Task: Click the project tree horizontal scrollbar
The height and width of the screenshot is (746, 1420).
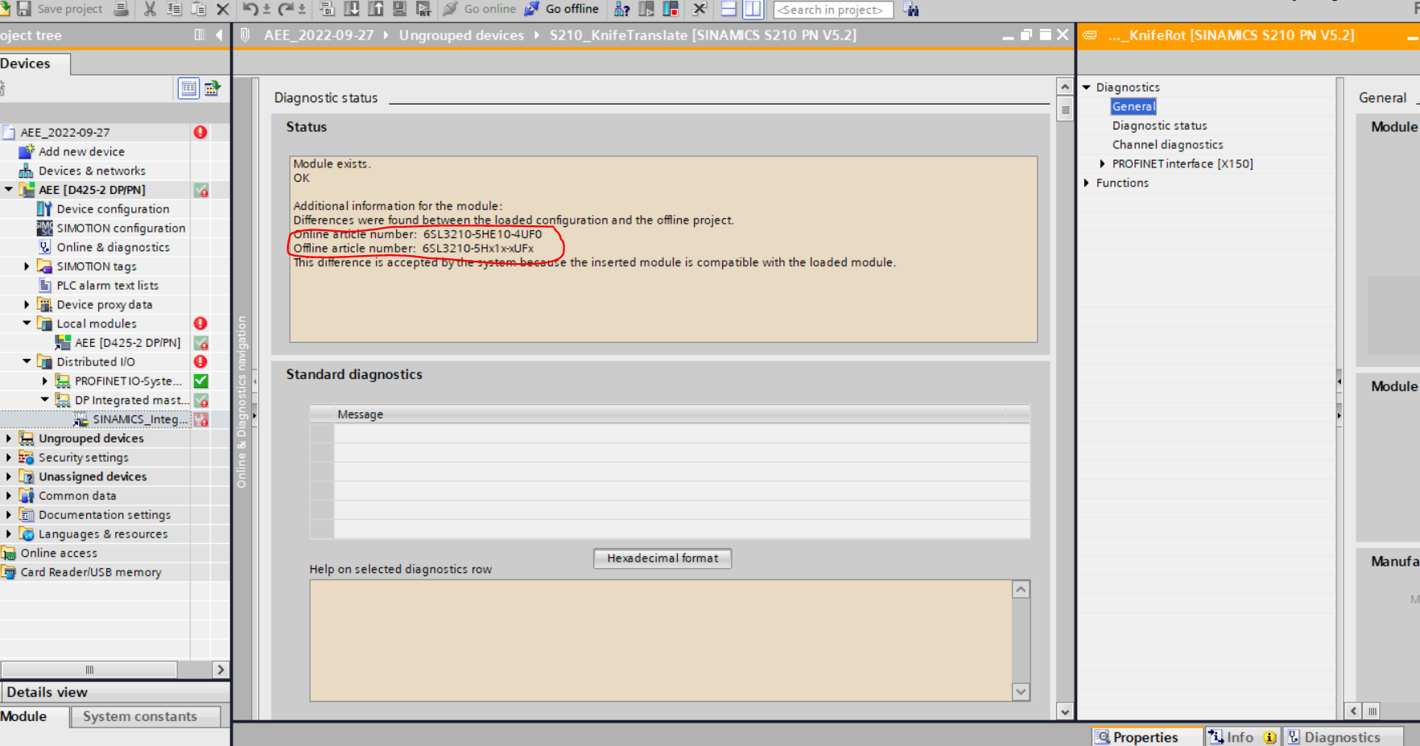Action: pos(89,670)
